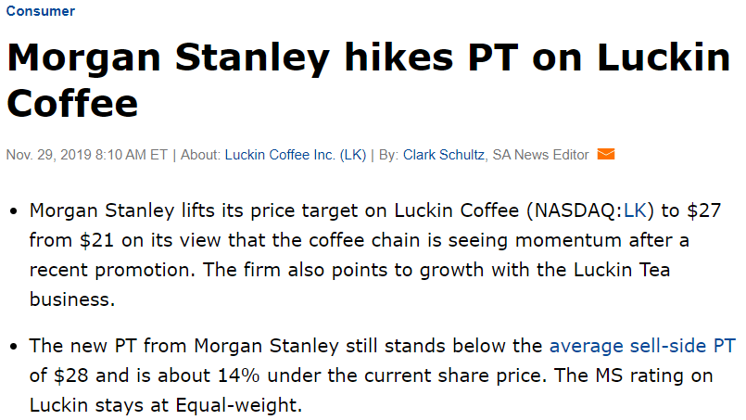The height and width of the screenshot is (420, 746).
Task: Click the headline about Morgan Stanley's PT hike
Action: click(368, 79)
